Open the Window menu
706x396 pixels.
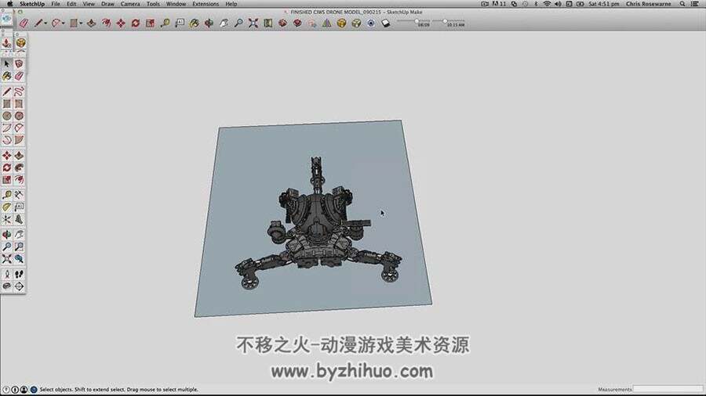176,4
